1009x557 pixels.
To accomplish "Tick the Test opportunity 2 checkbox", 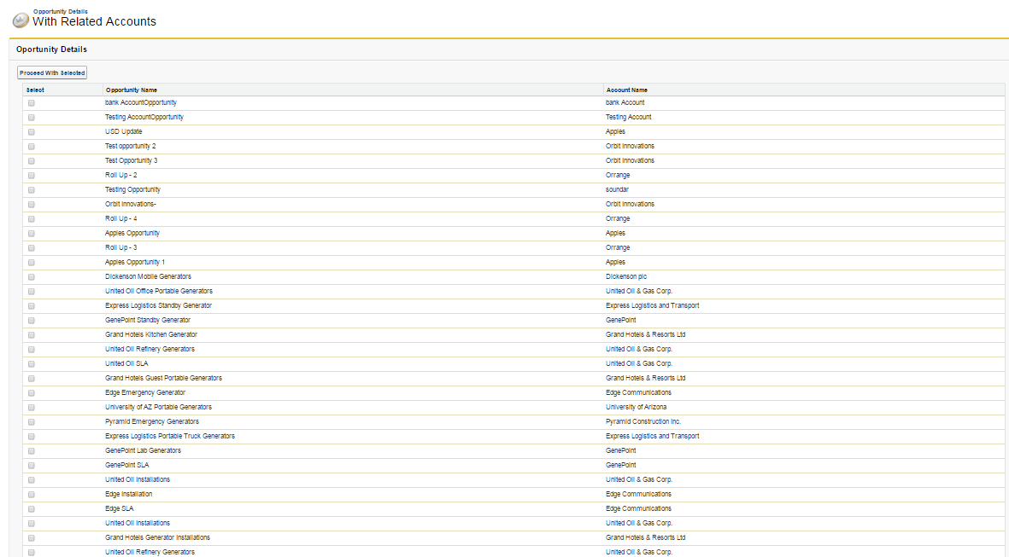I will point(32,147).
